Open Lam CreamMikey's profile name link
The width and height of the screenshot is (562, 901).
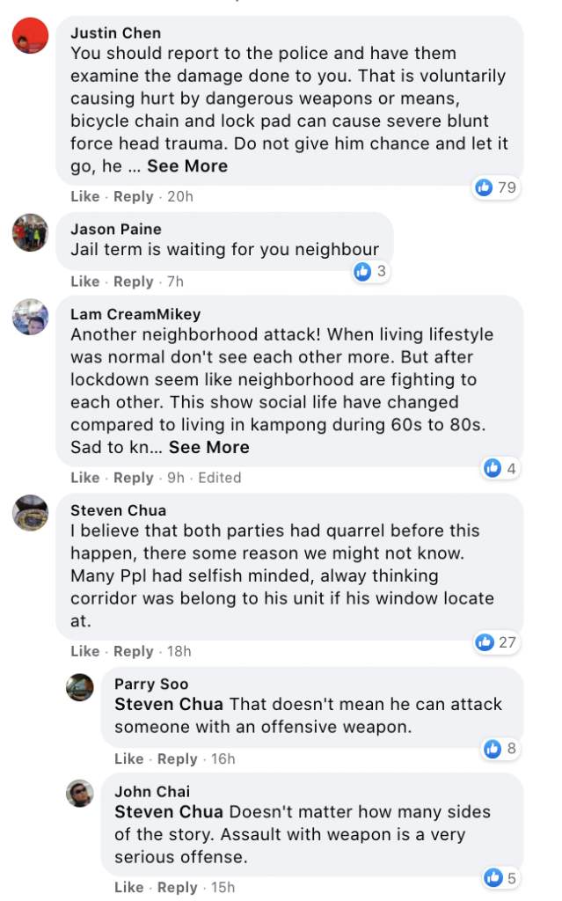(x=135, y=314)
